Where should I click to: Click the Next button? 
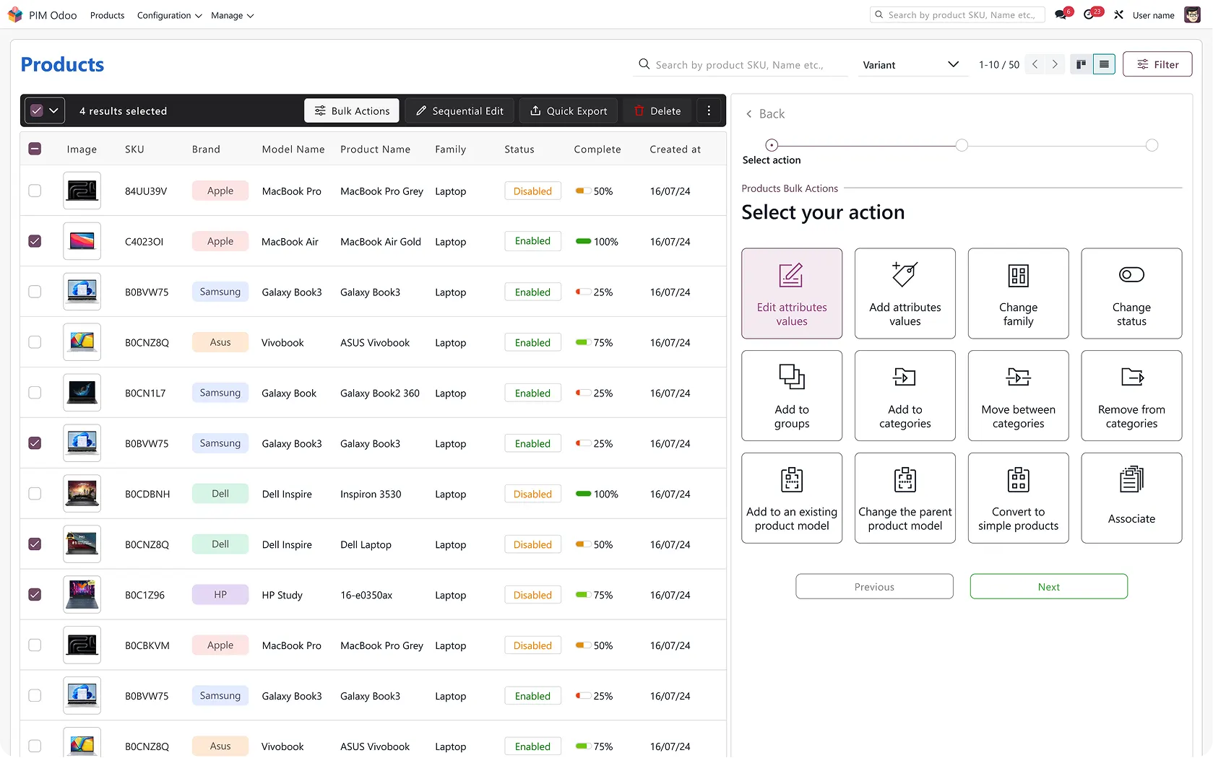pos(1048,586)
